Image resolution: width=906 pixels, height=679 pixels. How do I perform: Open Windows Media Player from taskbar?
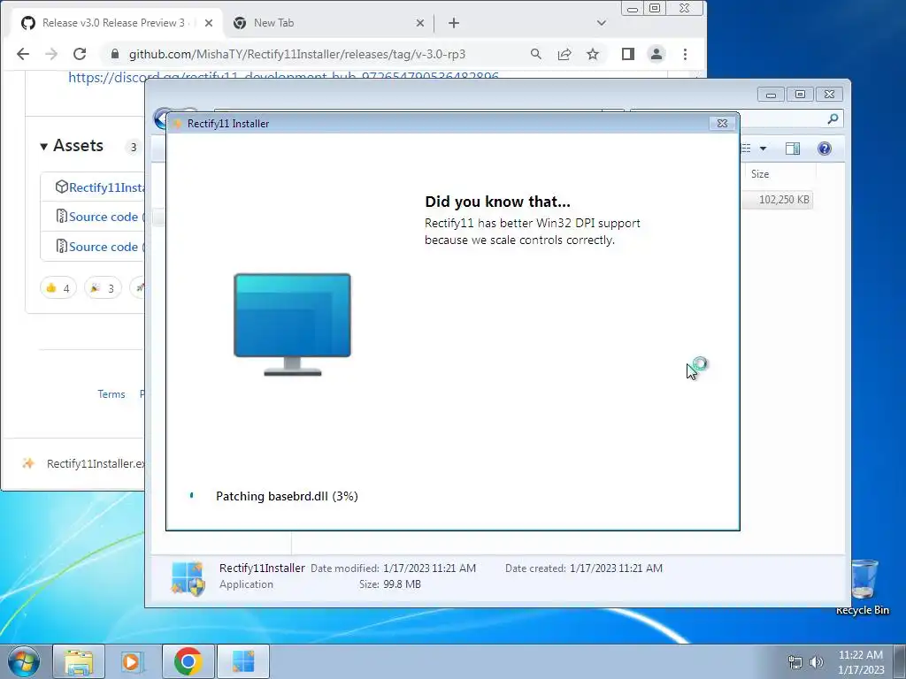pos(133,661)
